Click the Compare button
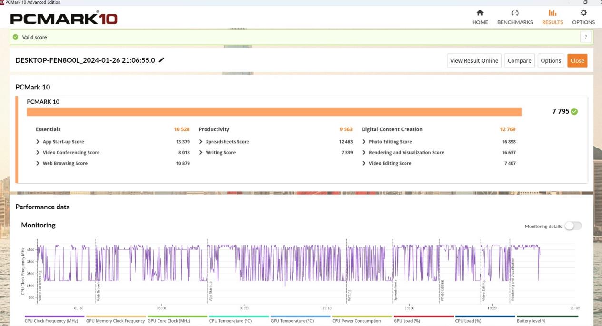The width and height of the screenshot is (602, 326). [x=519, y=60]
